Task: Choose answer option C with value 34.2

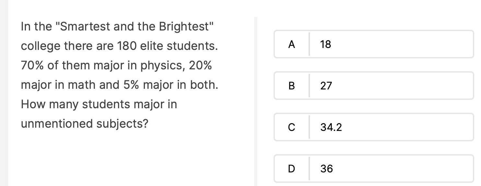Action: point(374,127)
